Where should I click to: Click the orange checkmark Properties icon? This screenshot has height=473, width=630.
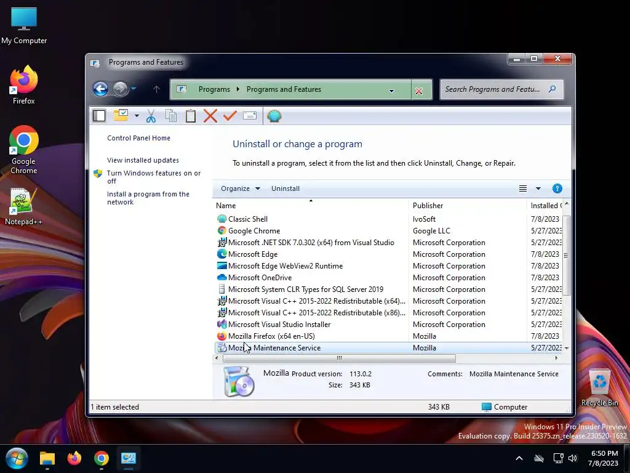point(230,116)
